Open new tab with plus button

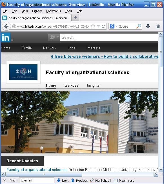tap(75, 18)
